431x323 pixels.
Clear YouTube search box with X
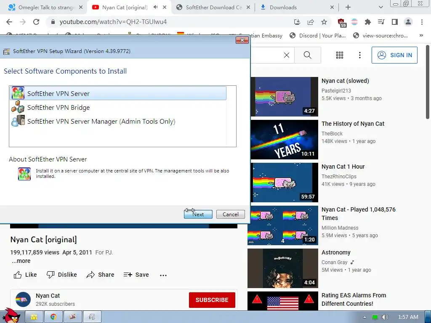[286, 55]
